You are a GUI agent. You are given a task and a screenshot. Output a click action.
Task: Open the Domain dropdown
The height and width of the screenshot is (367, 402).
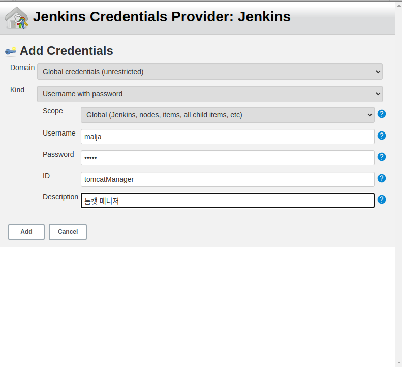point(210,72)
